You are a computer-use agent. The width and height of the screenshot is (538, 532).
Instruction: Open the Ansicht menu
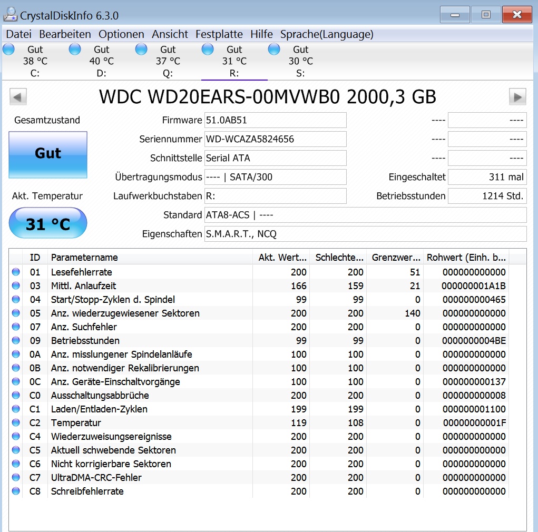click(170, 34)
